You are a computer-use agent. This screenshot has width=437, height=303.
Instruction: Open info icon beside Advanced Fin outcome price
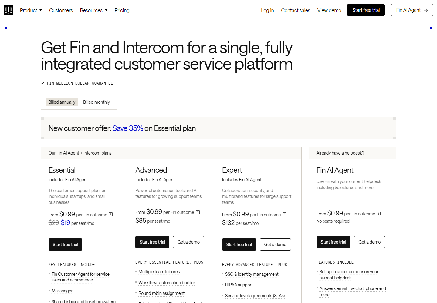[x=198, y=212]
